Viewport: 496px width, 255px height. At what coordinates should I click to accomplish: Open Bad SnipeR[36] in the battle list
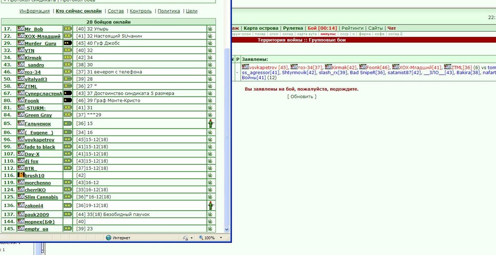367,73
